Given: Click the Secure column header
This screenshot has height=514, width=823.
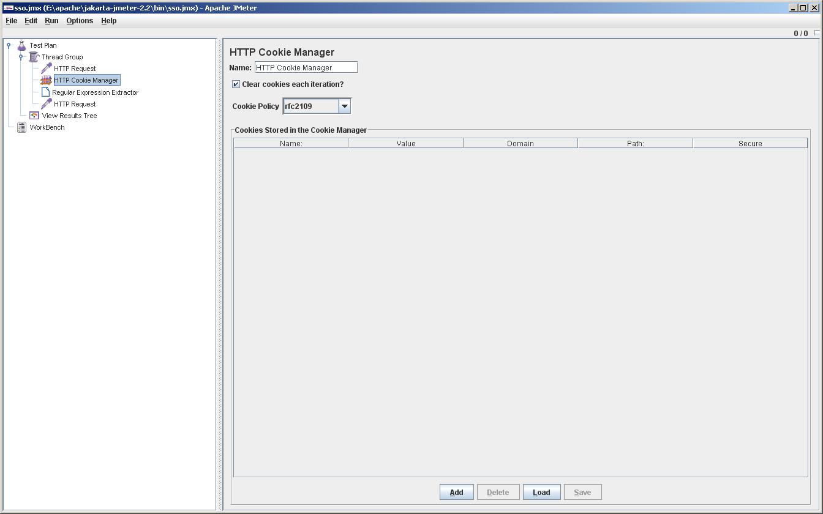Looking at the screenshot, I should pyautogui.click(x=750, y=143).
